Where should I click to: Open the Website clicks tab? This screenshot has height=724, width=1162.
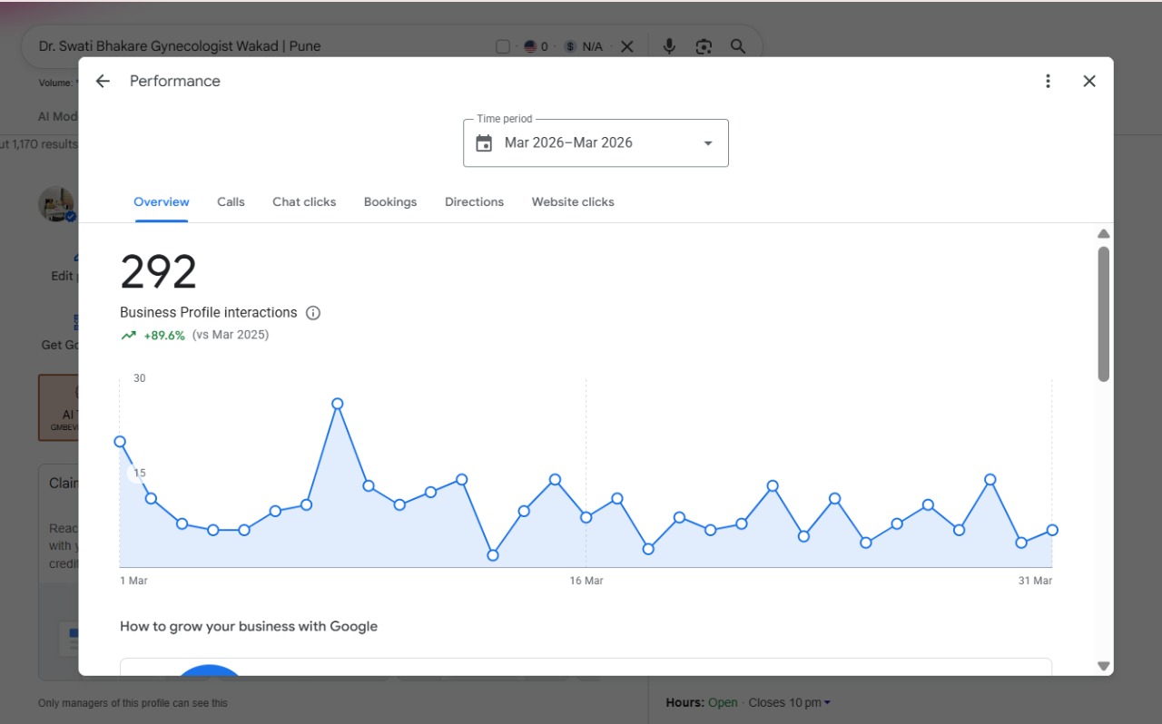573,202
